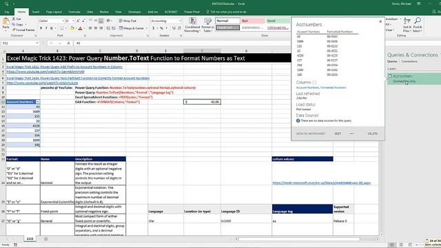Add a new sheet with the plus icon
This screenshot has width=441, height=248.
point(46,239)
